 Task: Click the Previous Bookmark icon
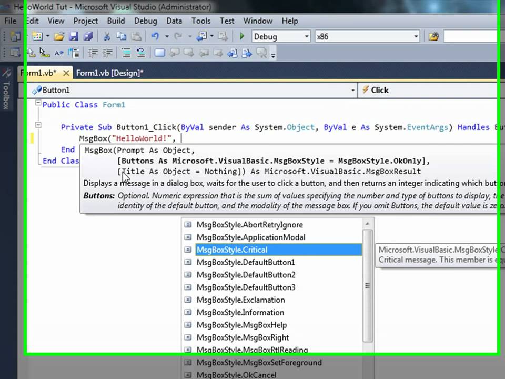tap(174, 53)
